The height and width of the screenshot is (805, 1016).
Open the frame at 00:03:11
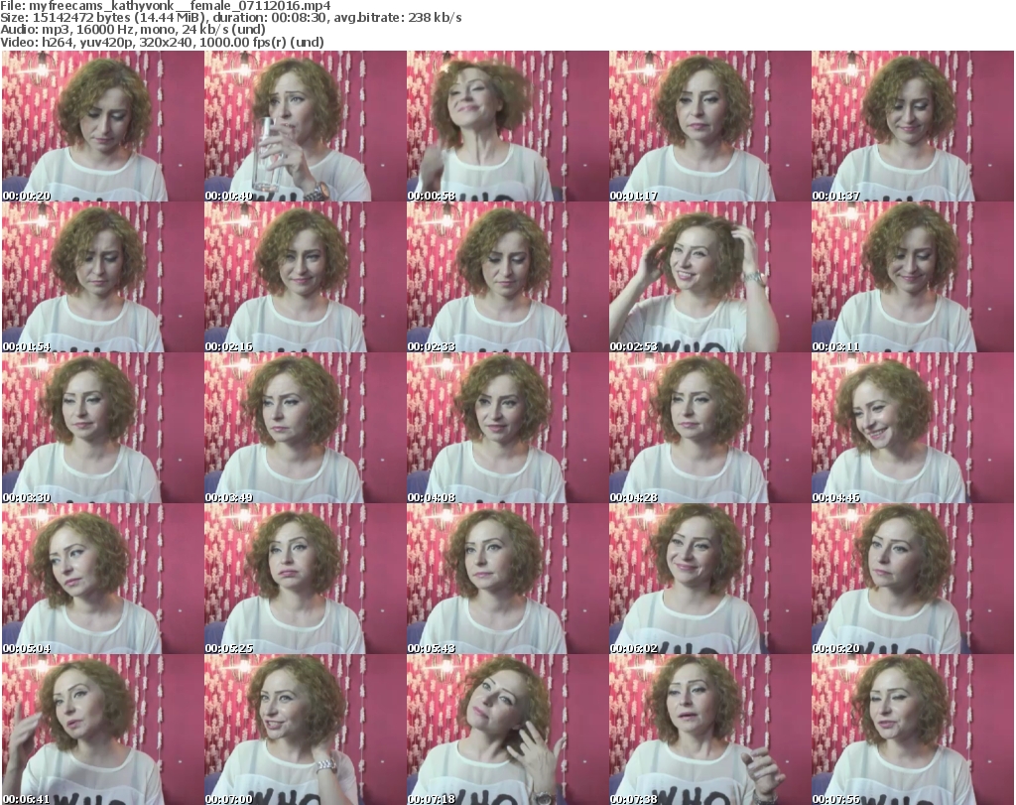(x=911, y=278)
